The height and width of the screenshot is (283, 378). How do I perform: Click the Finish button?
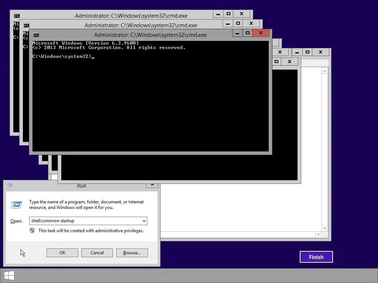316,257
